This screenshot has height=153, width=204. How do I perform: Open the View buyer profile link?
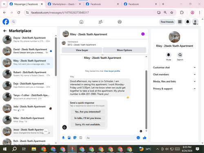tap(112, 71)
